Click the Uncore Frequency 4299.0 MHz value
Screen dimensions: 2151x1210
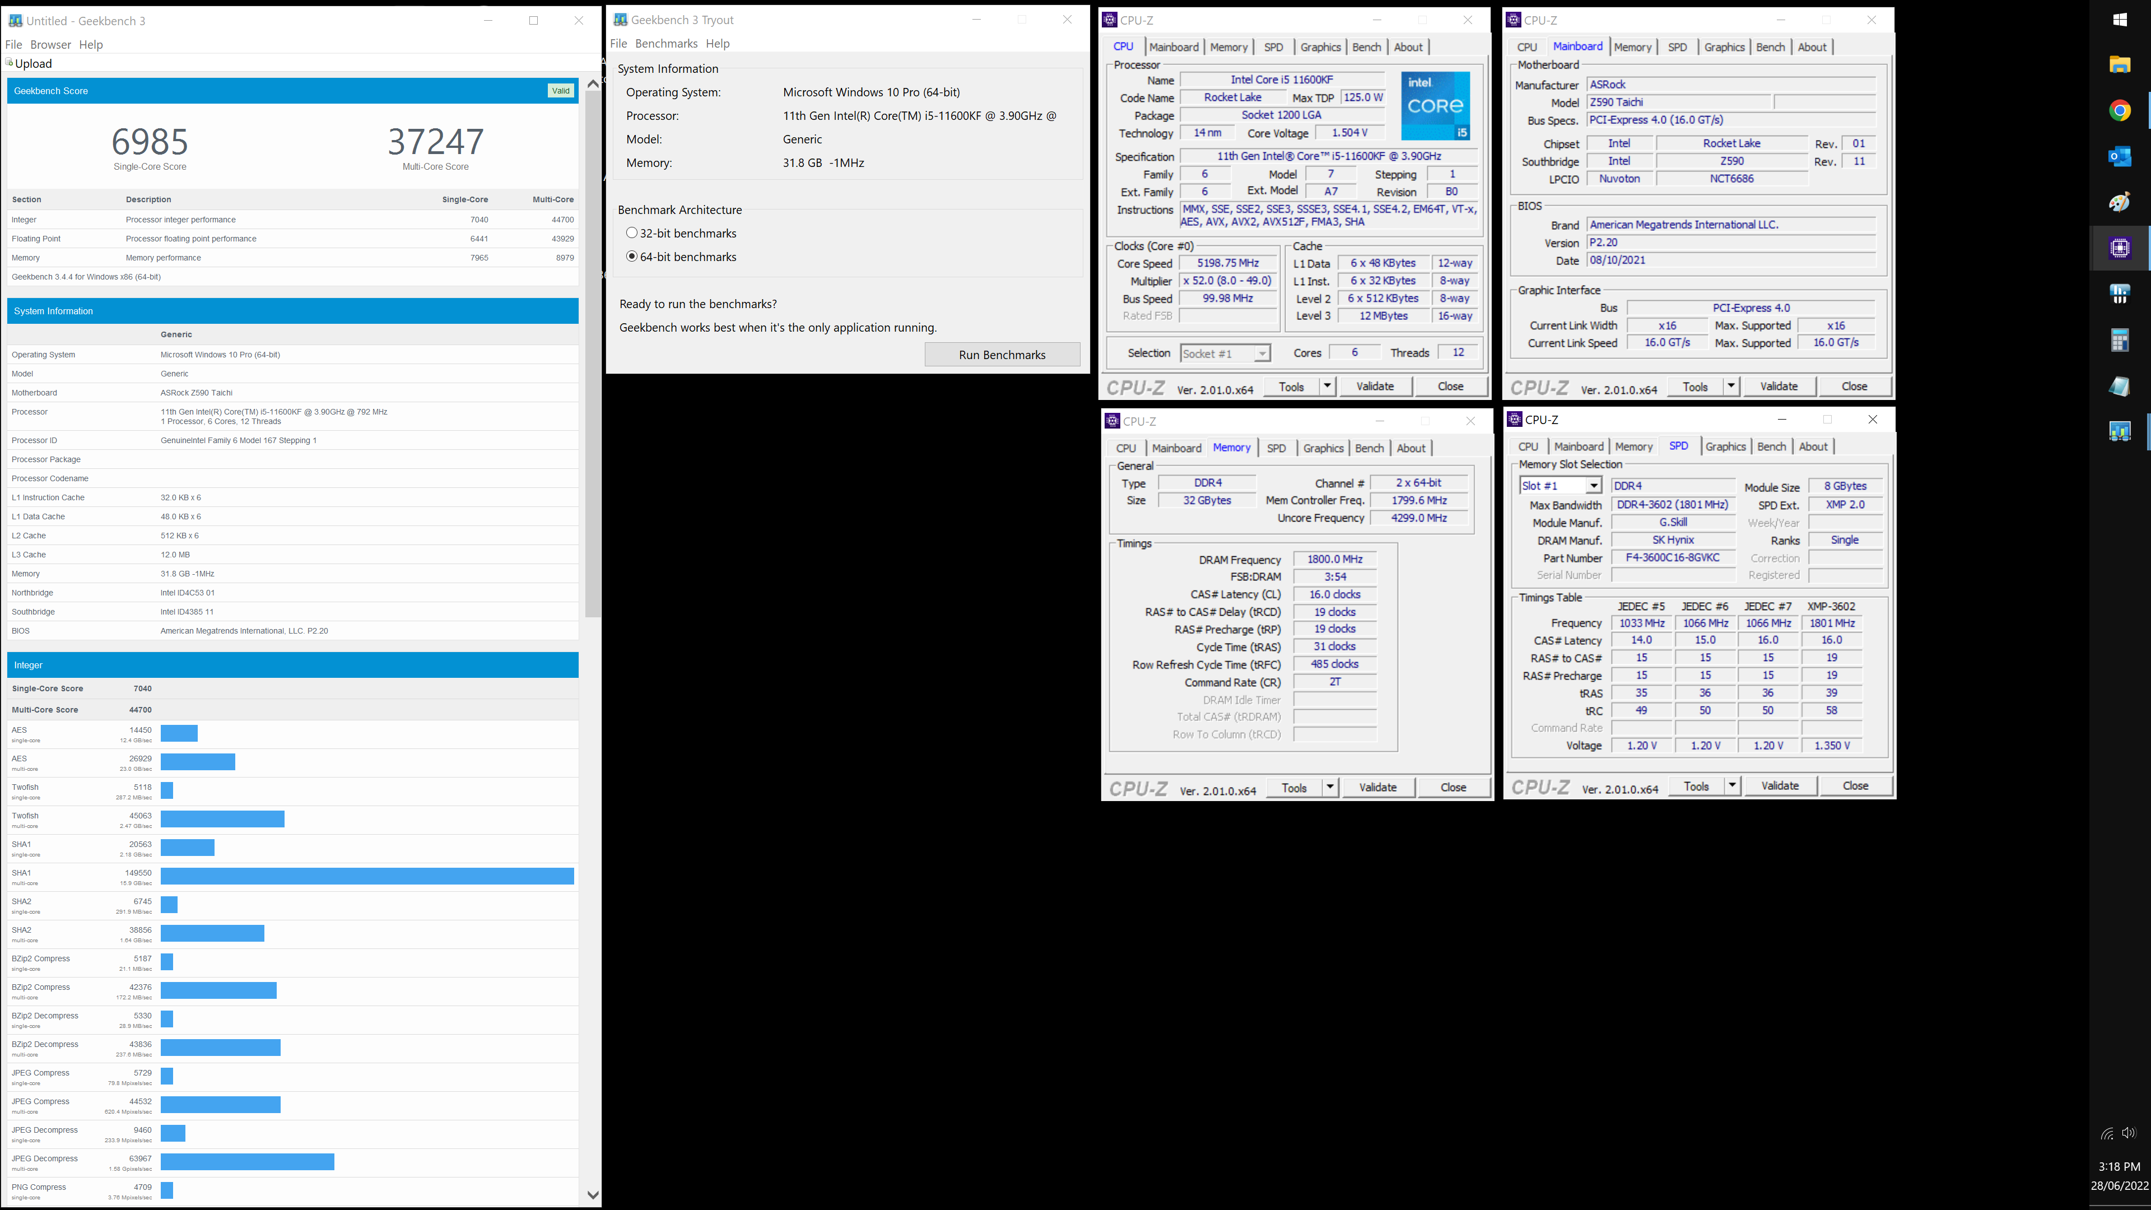coord(1419,518)
